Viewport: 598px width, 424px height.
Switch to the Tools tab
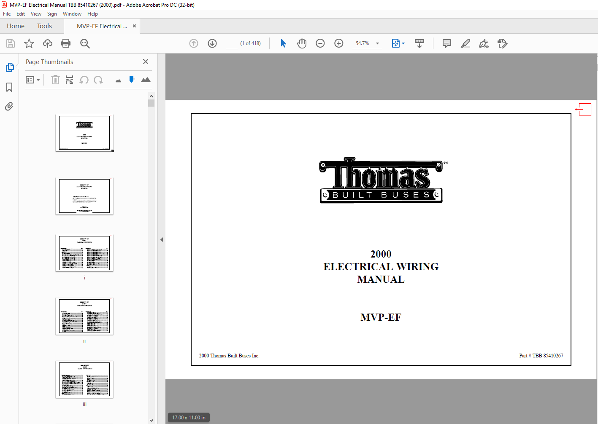click(x=44, y=26)
